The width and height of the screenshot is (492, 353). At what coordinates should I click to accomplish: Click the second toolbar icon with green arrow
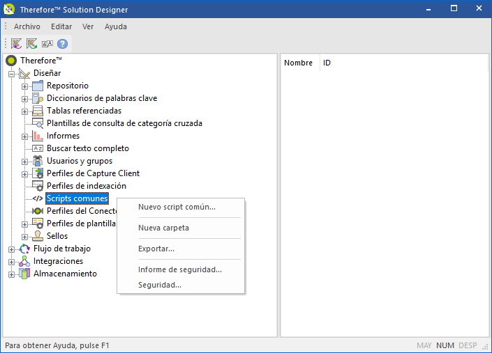31,43
